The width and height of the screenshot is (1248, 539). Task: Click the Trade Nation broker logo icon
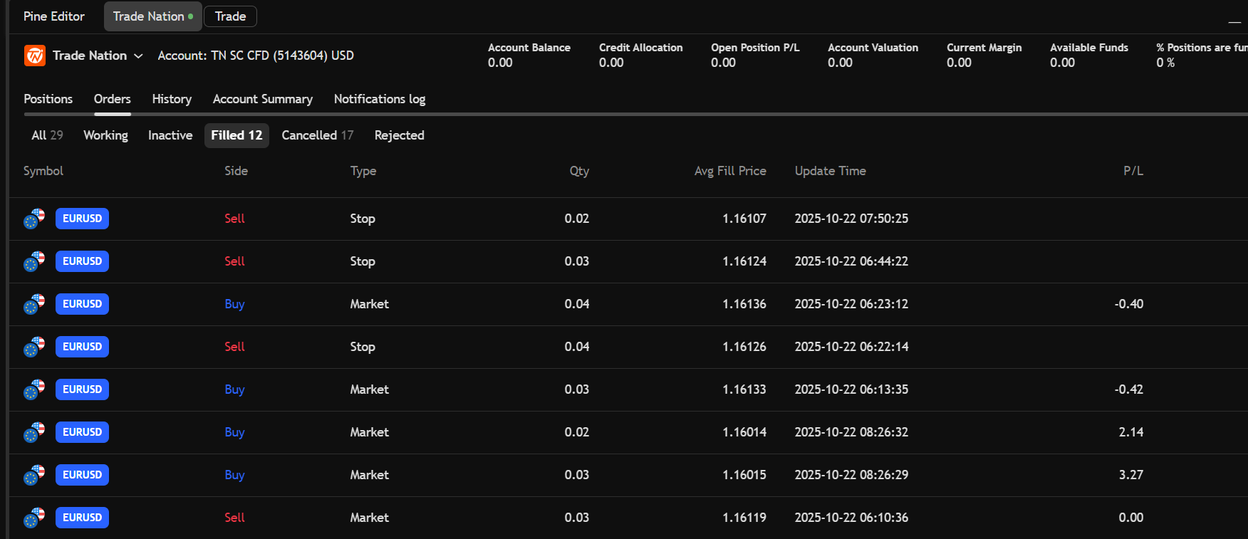34,56
